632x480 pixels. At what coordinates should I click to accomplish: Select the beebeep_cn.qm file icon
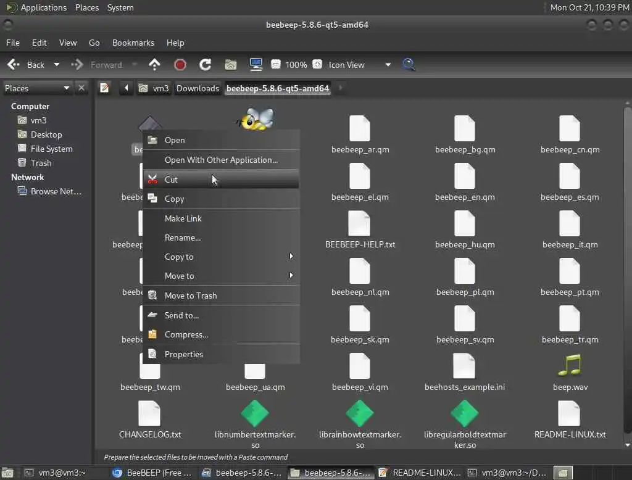pos(570,128)
